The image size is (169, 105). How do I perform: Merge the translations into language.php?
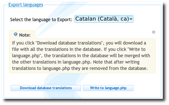108,88
